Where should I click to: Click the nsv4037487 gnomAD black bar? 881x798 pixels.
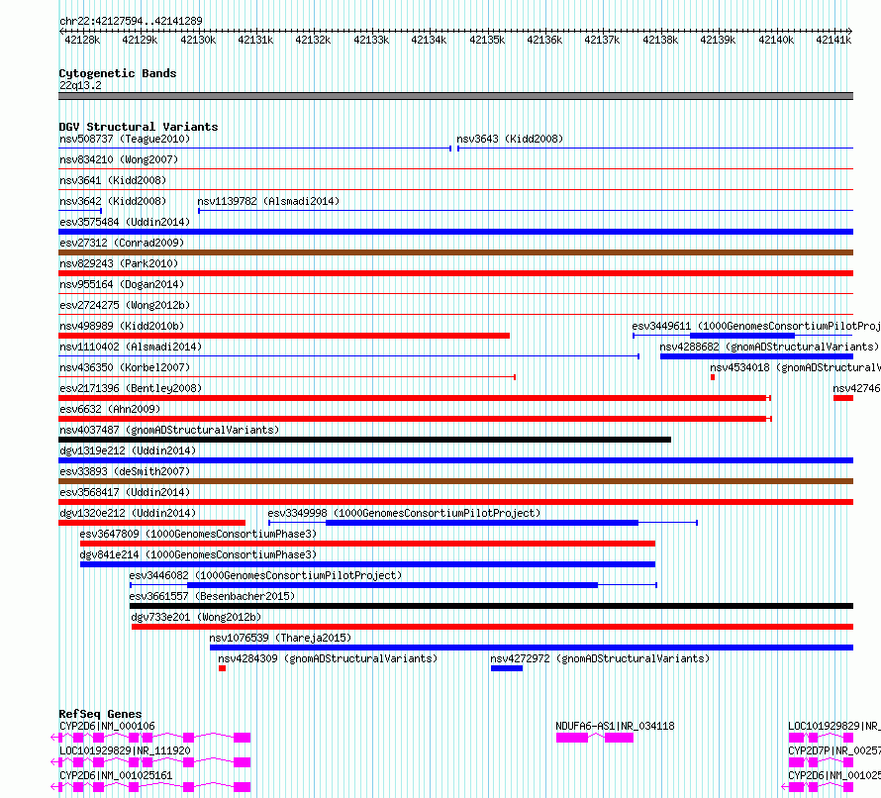(364, 440)
